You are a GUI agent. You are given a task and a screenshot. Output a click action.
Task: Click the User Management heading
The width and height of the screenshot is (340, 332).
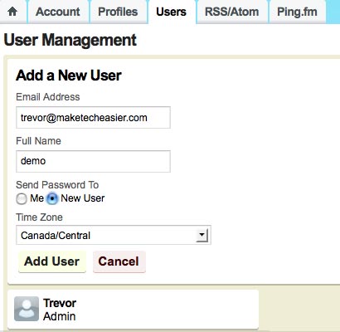(70, 40)
